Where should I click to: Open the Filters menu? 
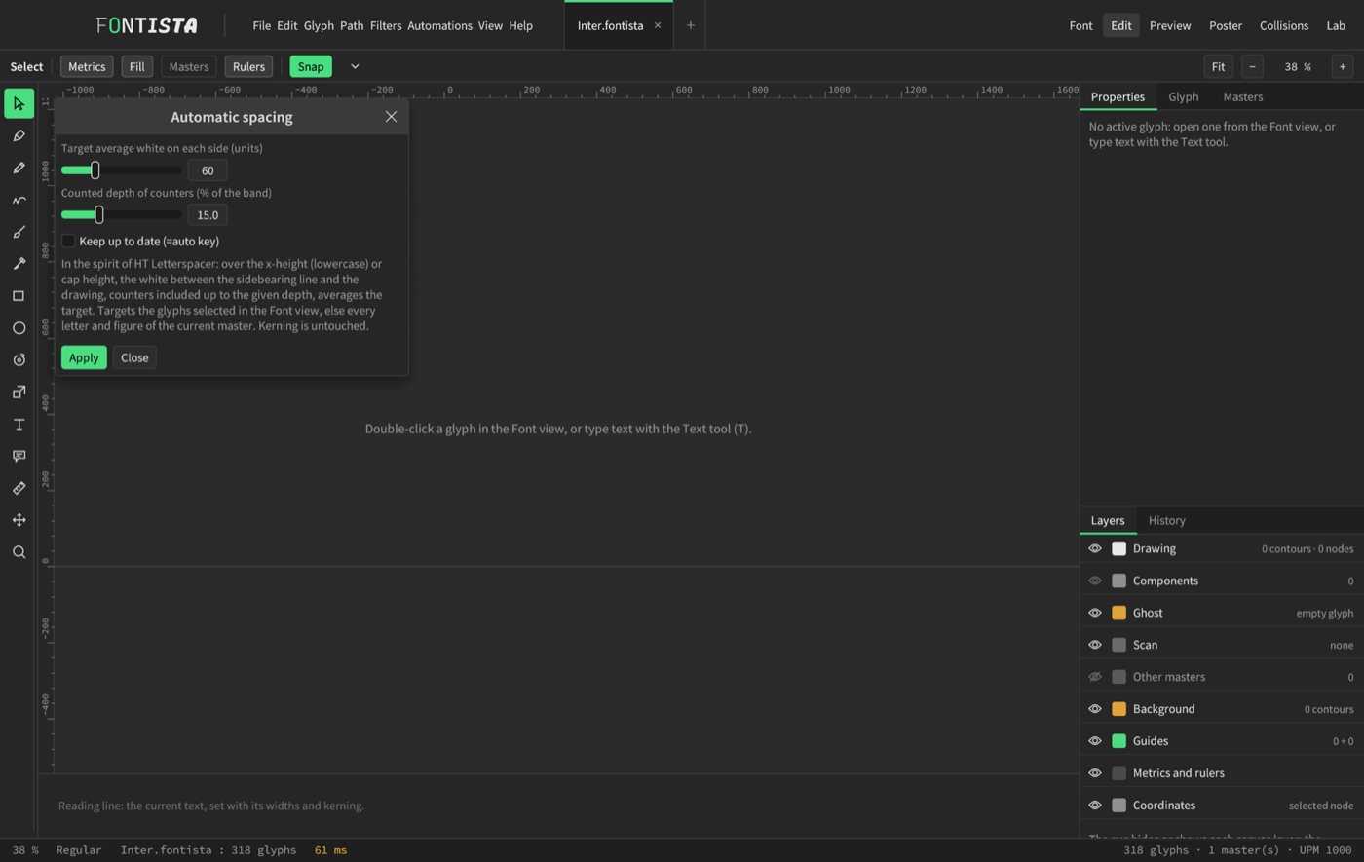pyautogui.click(x=386, y=25)
